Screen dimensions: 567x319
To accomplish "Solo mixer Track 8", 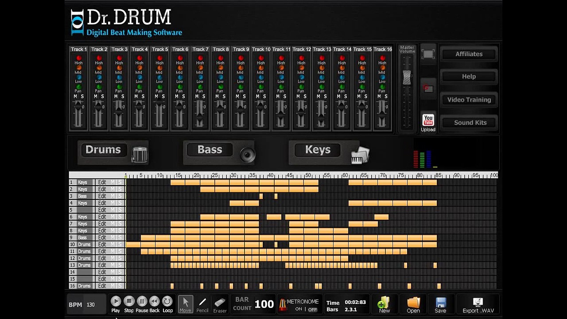I will 224,97.
